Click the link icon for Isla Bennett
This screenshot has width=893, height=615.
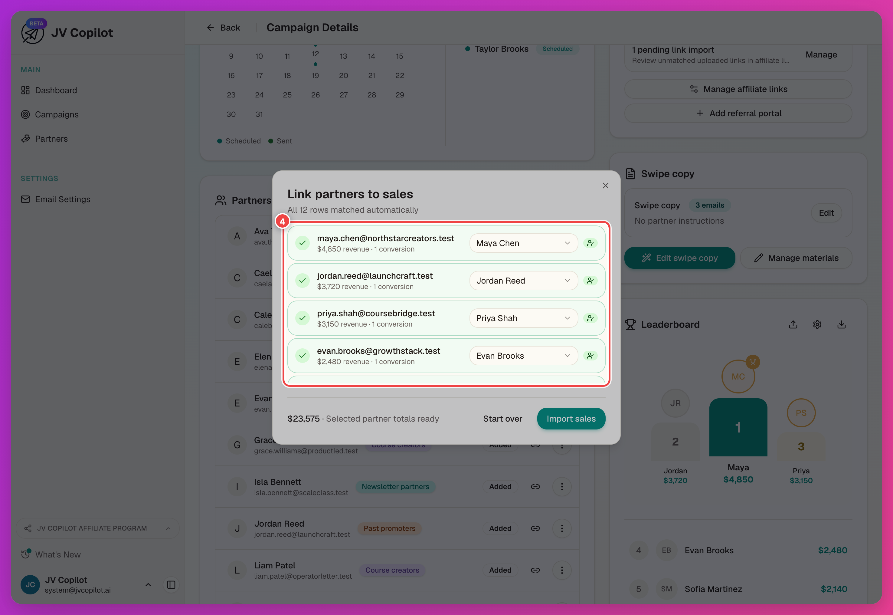coord(535,487)
